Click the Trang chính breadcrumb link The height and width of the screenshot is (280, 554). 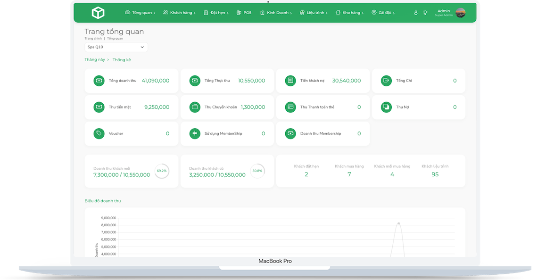(93, 38)
